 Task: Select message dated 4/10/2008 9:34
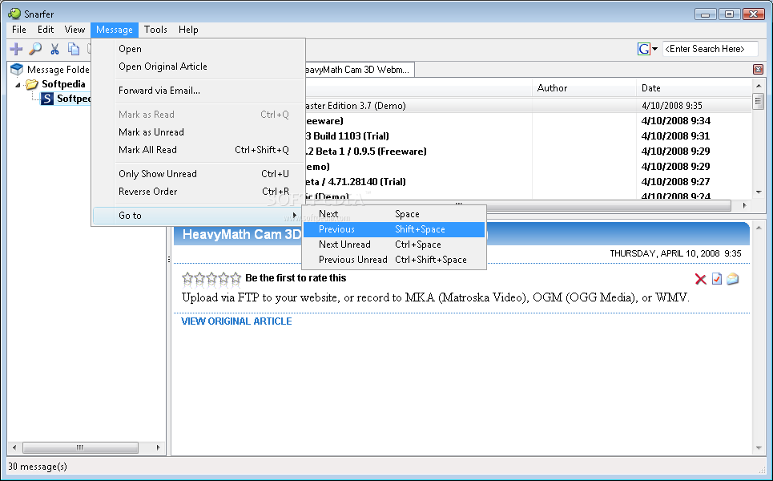(x=529, y=121)
